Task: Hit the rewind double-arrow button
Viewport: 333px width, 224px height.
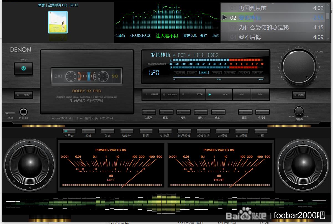Action: tap(242, 94)
